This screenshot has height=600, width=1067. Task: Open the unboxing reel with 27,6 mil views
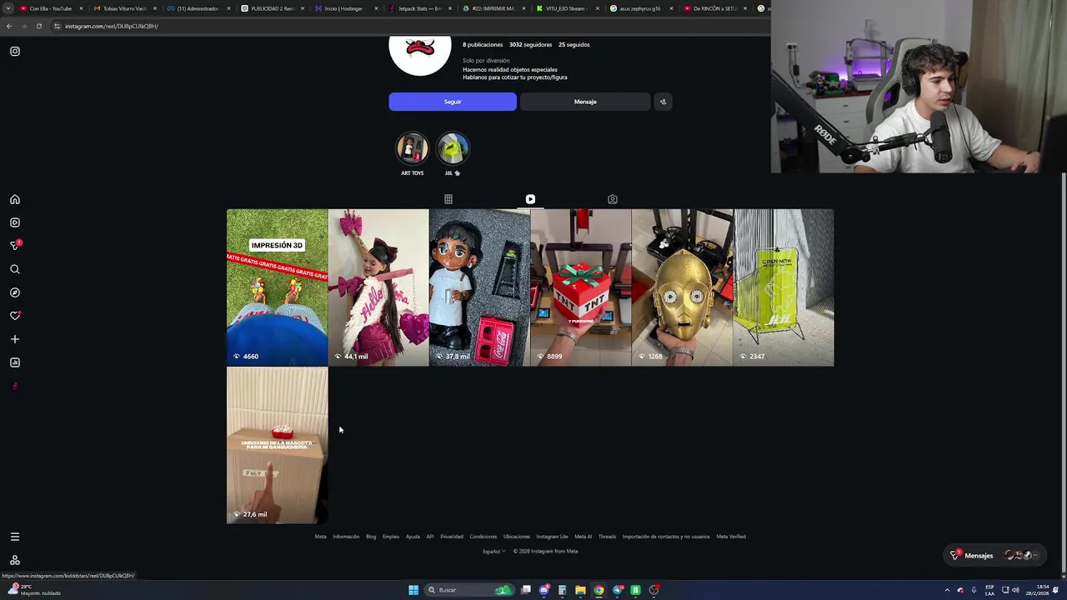click(x=277, y=446)
